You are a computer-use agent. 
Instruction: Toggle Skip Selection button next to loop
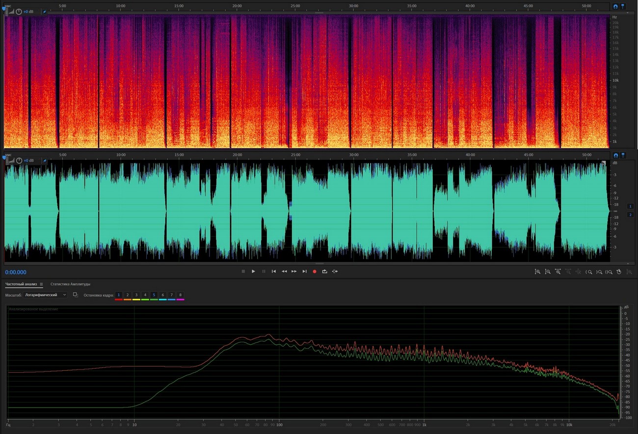point(335,271)
